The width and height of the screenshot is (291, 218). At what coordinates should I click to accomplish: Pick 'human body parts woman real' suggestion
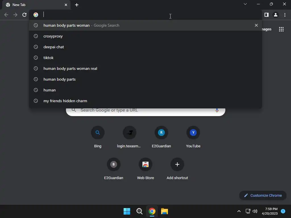click(x=145, y=68)
